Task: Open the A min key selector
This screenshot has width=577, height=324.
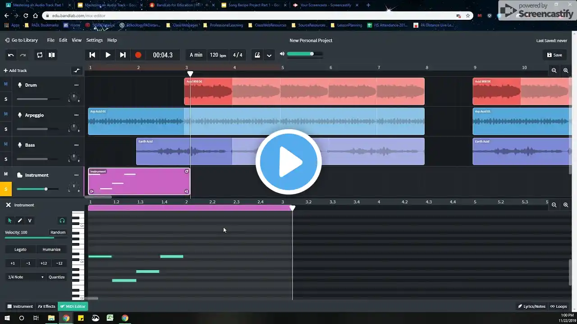Action: pos(196,55)
